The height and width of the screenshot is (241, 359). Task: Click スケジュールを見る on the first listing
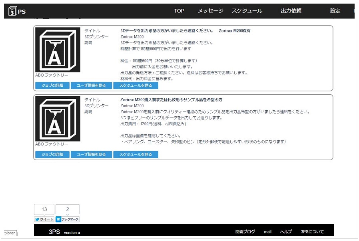tap(136, 86)
